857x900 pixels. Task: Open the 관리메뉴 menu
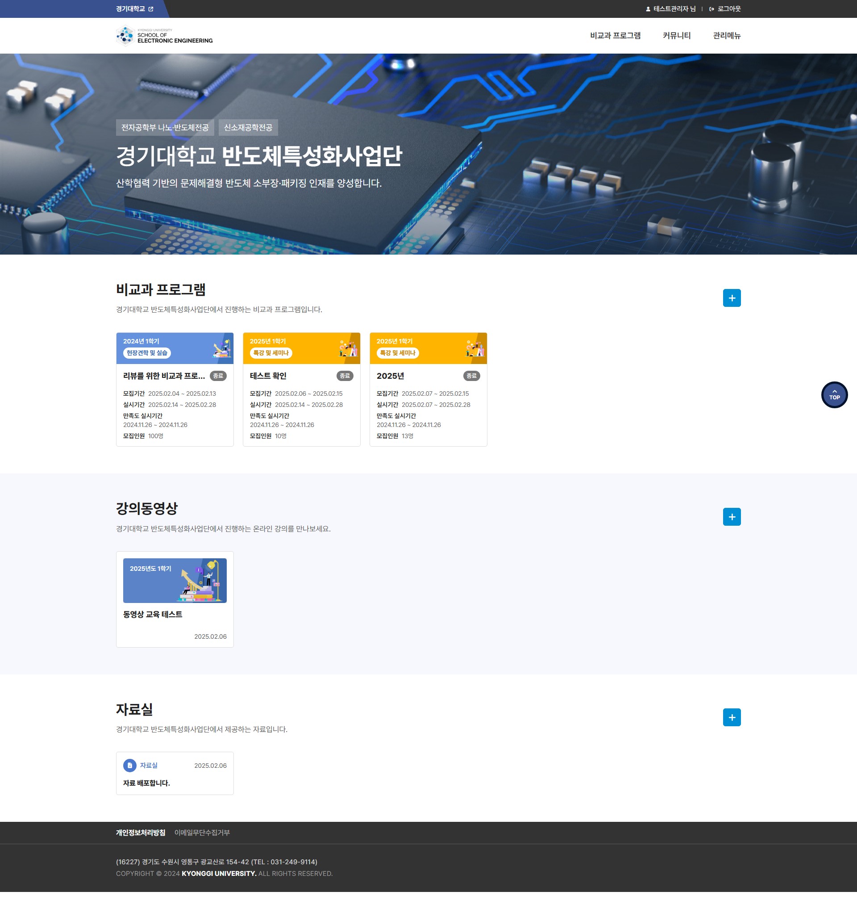click(726, 36)
